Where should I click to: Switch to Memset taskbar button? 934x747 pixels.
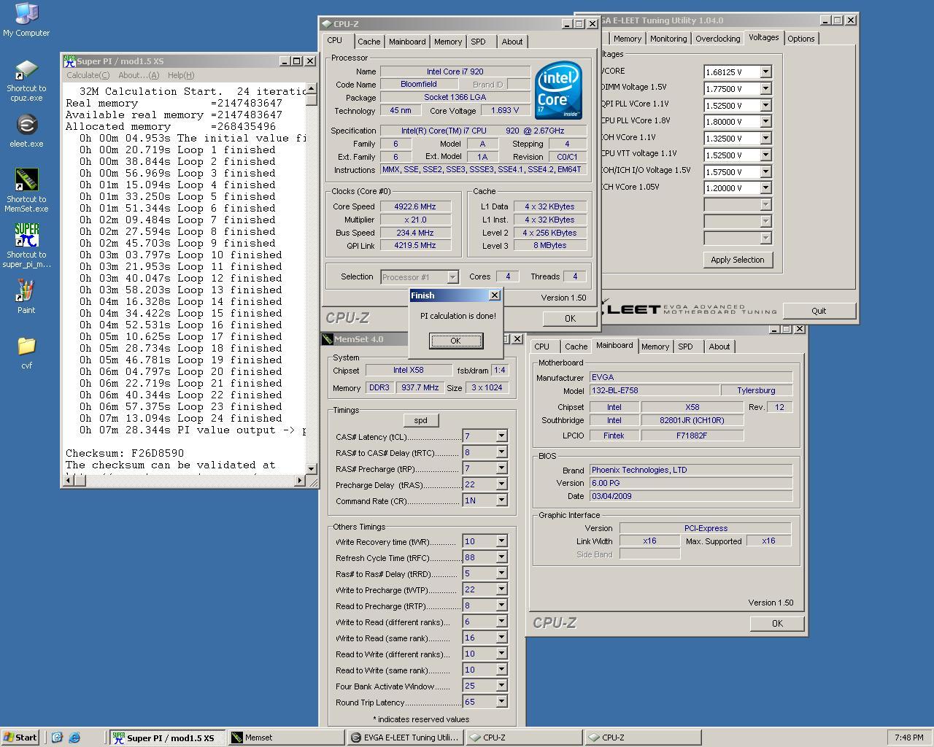pos(287,738)
